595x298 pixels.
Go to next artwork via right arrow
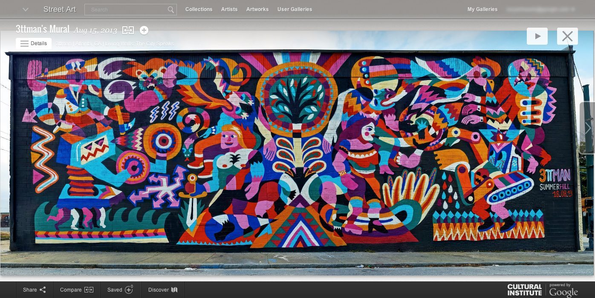(588, 128)
